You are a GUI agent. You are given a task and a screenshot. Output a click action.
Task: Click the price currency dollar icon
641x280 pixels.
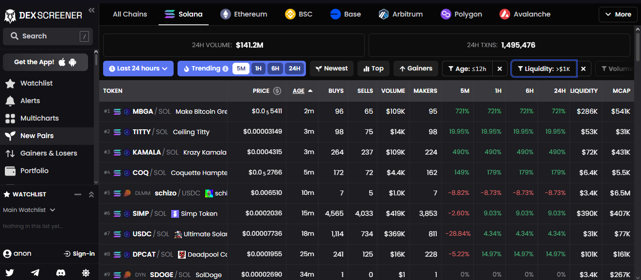277,91
